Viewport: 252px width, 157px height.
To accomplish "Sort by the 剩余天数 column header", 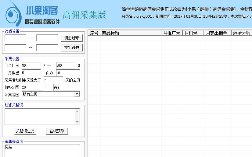I will (x=242, y=33).
